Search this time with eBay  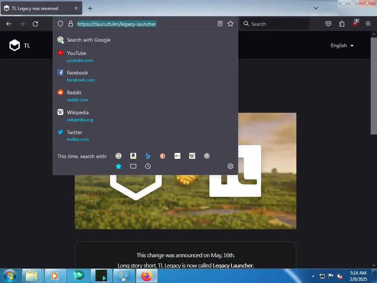tap(177, 156)
